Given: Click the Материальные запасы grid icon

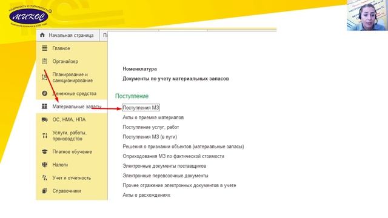Looking at the screenshot, I should coord(44,107).
